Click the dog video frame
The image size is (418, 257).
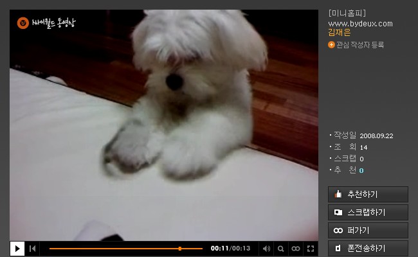click(164, 125)
